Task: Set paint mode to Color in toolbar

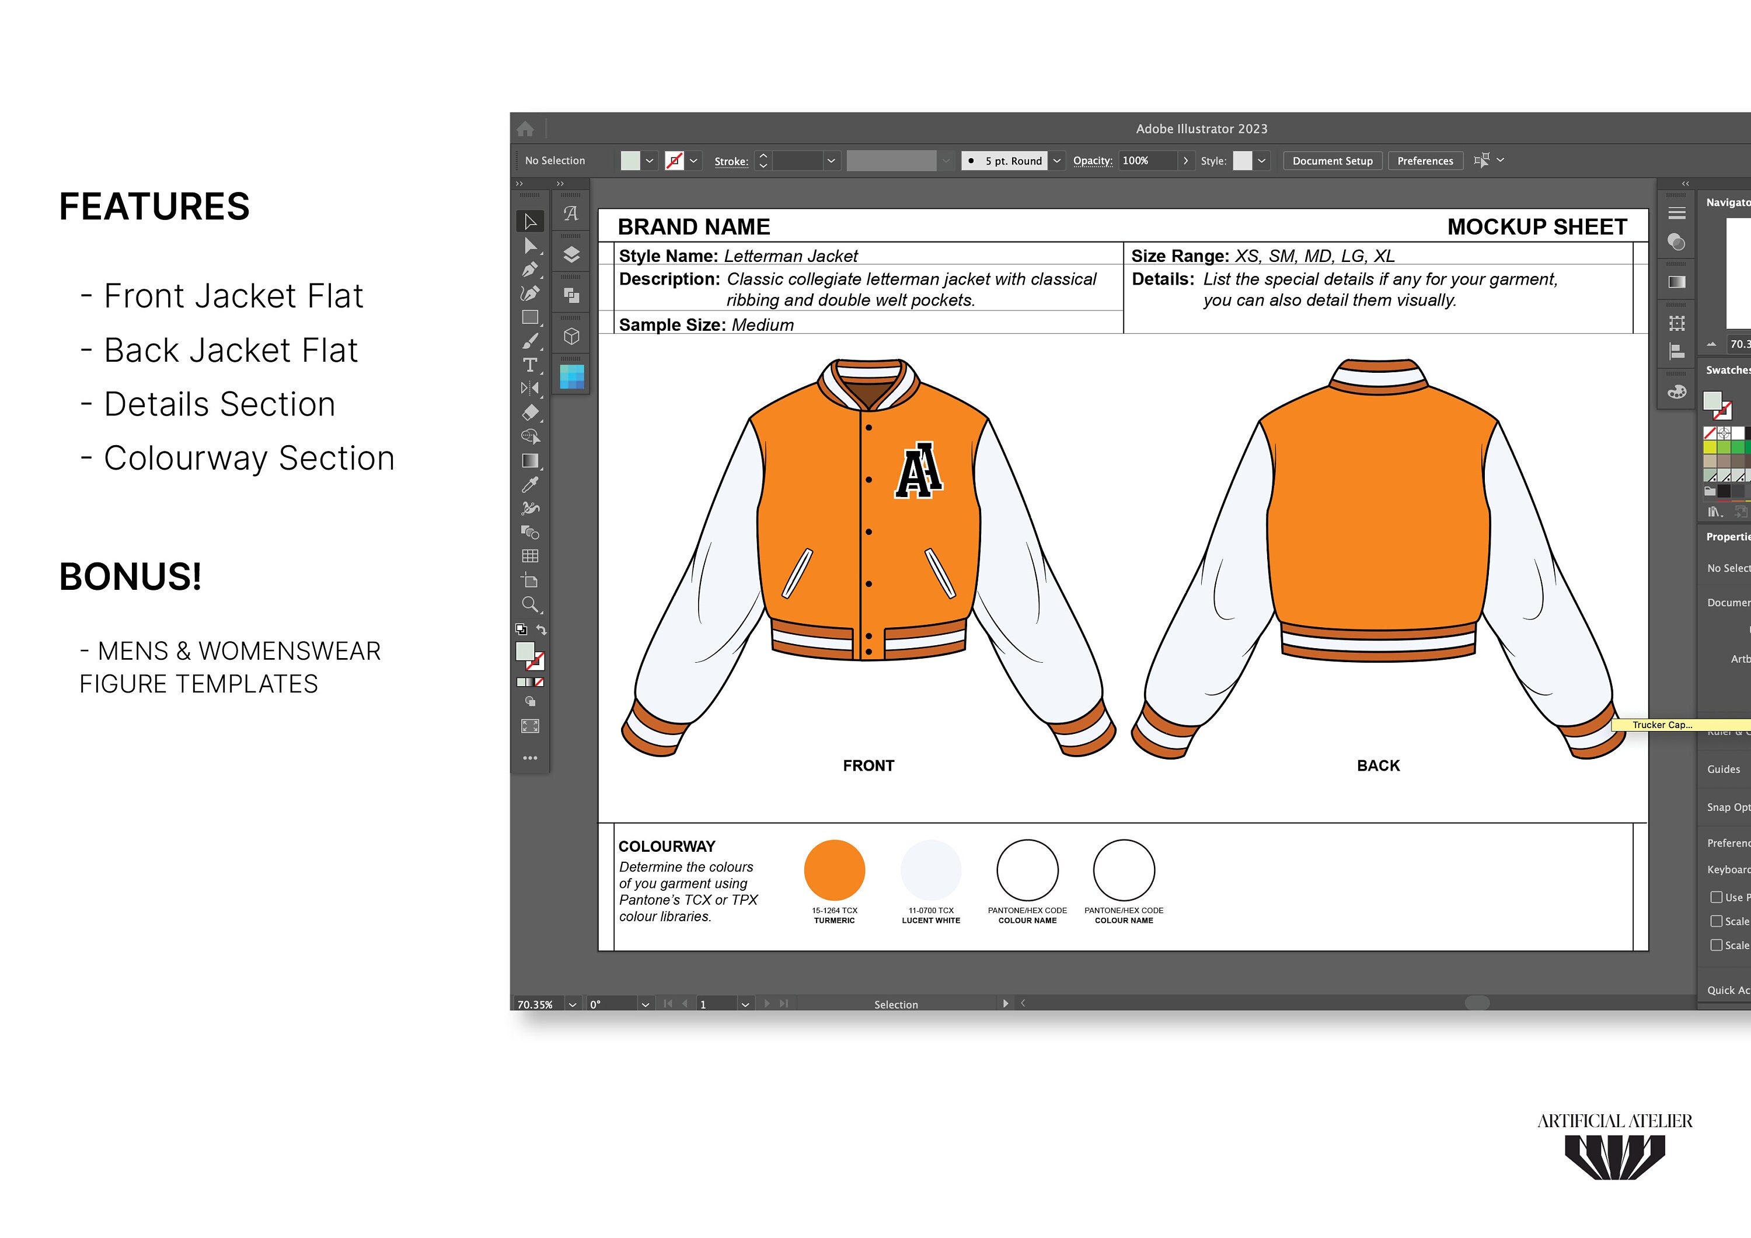Action: [x=521, y=682]
